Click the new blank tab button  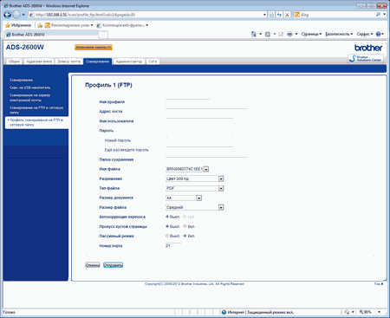pos(103,35)
